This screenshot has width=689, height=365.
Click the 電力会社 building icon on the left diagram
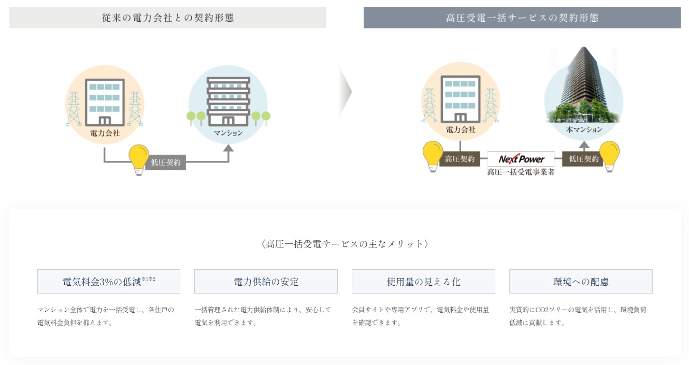click(x=105, y=101)
